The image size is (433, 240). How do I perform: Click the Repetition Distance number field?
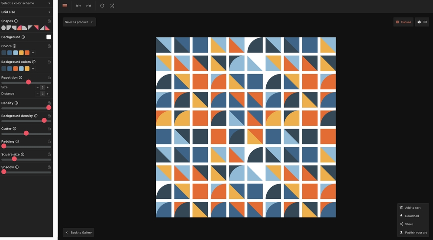coord(42,94)
